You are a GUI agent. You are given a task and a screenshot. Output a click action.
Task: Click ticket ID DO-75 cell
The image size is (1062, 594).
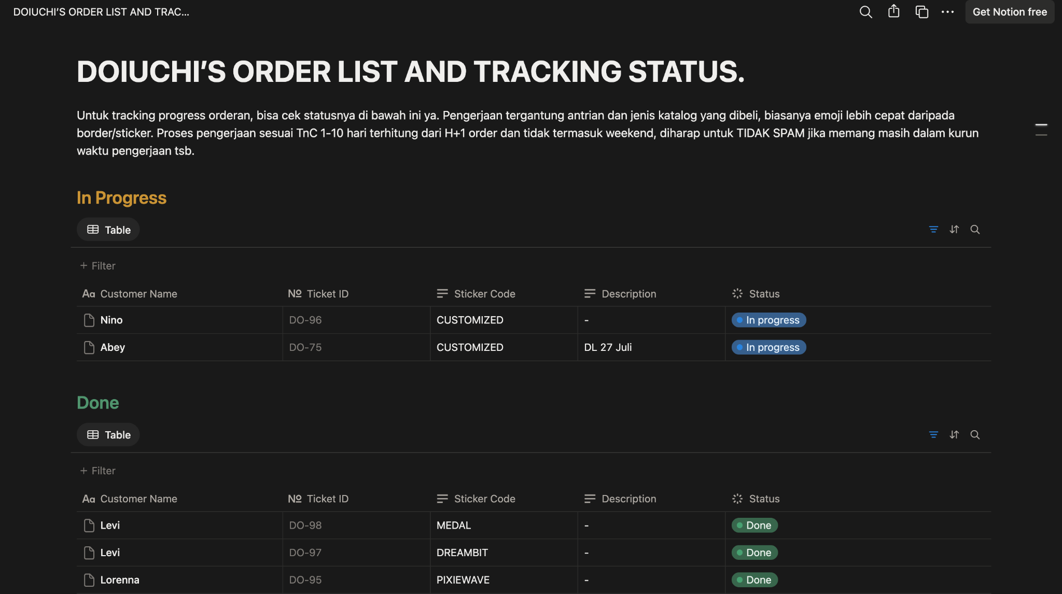pyautogui.click(x=356, y=347)
